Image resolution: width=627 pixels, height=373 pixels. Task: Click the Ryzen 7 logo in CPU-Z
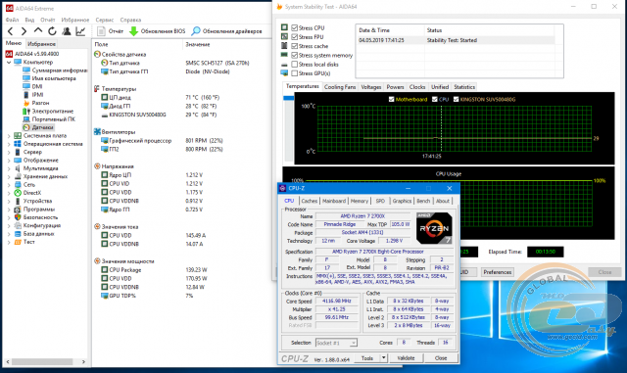click(434, 228)
